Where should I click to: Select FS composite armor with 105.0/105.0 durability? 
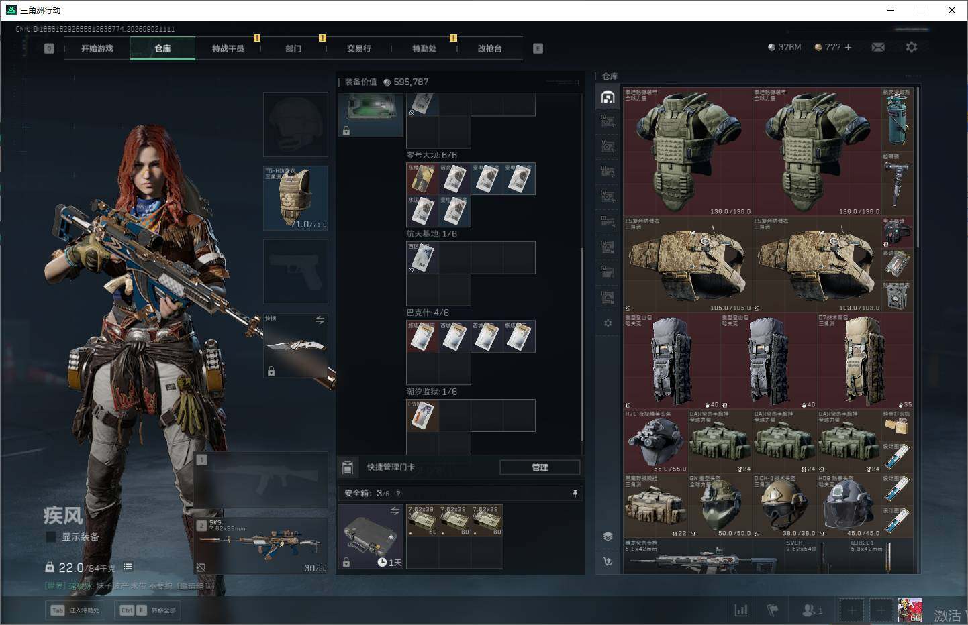pyautogui.click(x=688, y=264)
